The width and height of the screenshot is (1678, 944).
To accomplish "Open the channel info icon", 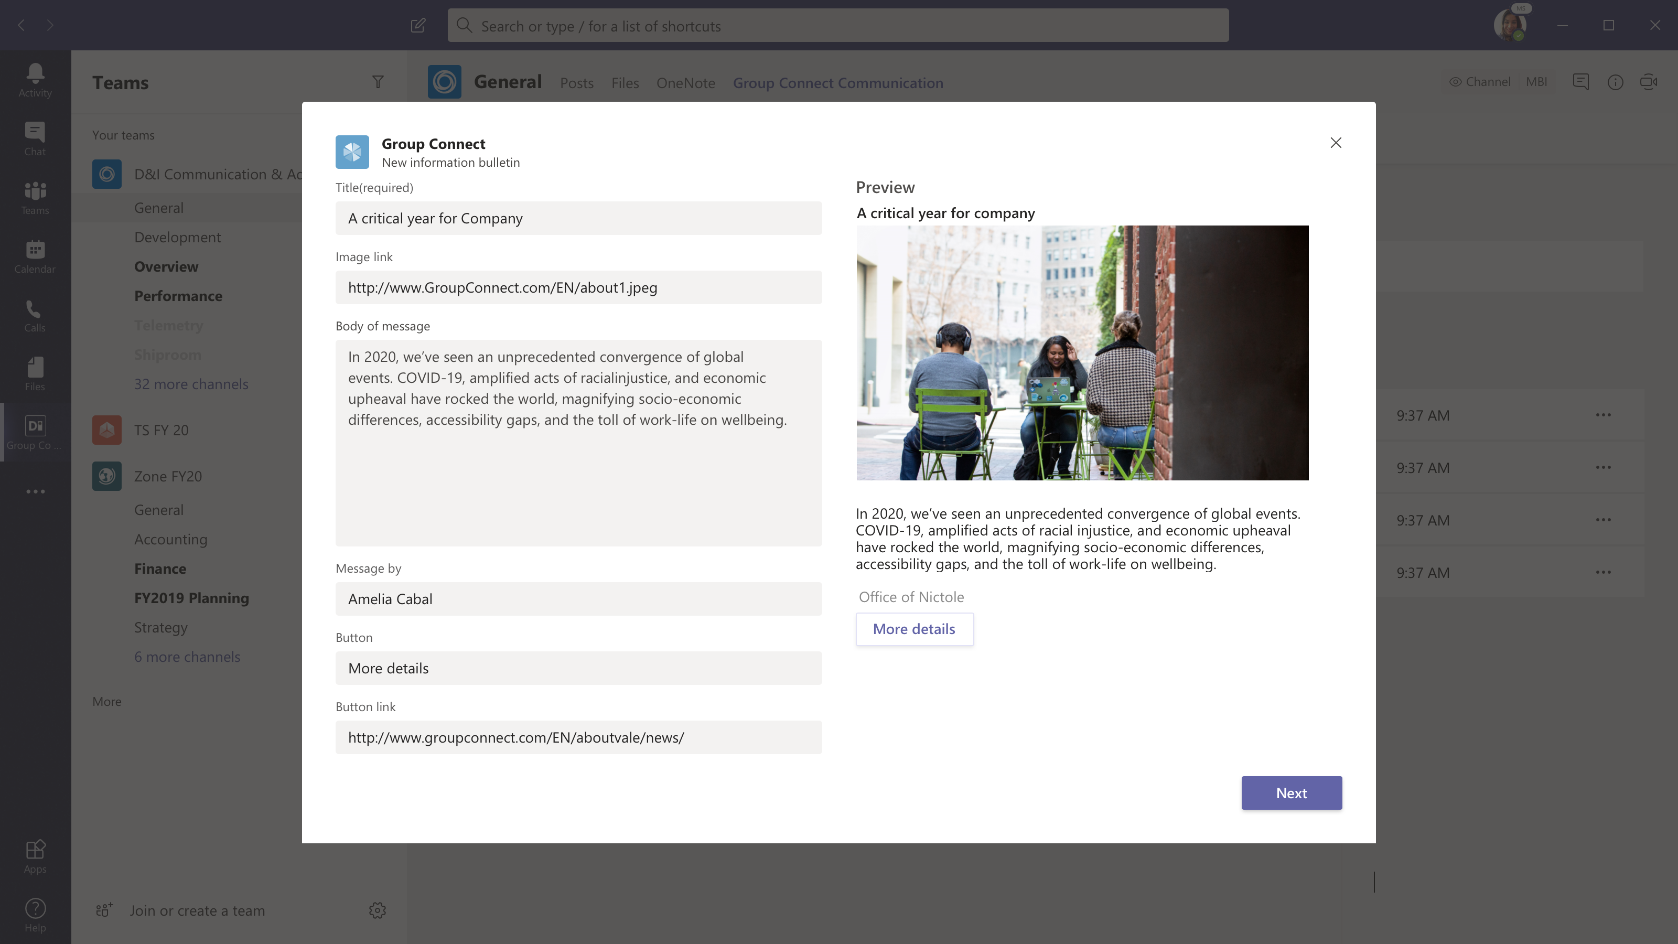I will (x=1616, y=82).
